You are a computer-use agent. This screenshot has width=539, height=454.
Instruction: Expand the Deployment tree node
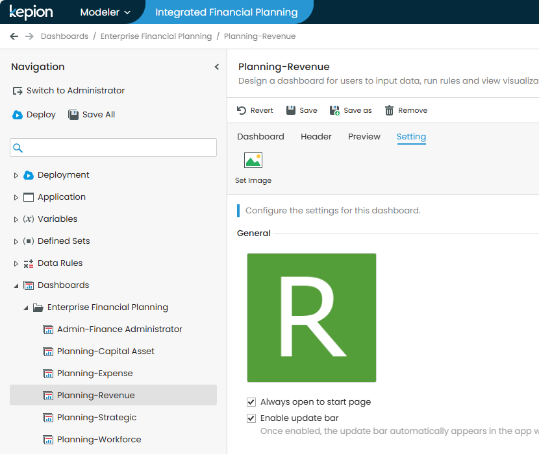coord(16,175)
